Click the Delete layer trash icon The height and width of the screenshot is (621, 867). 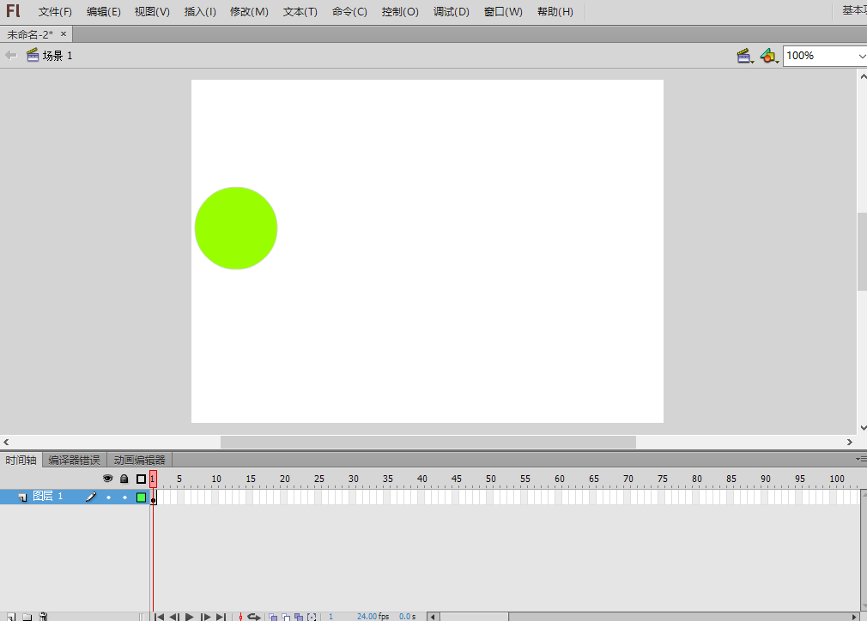44,617
